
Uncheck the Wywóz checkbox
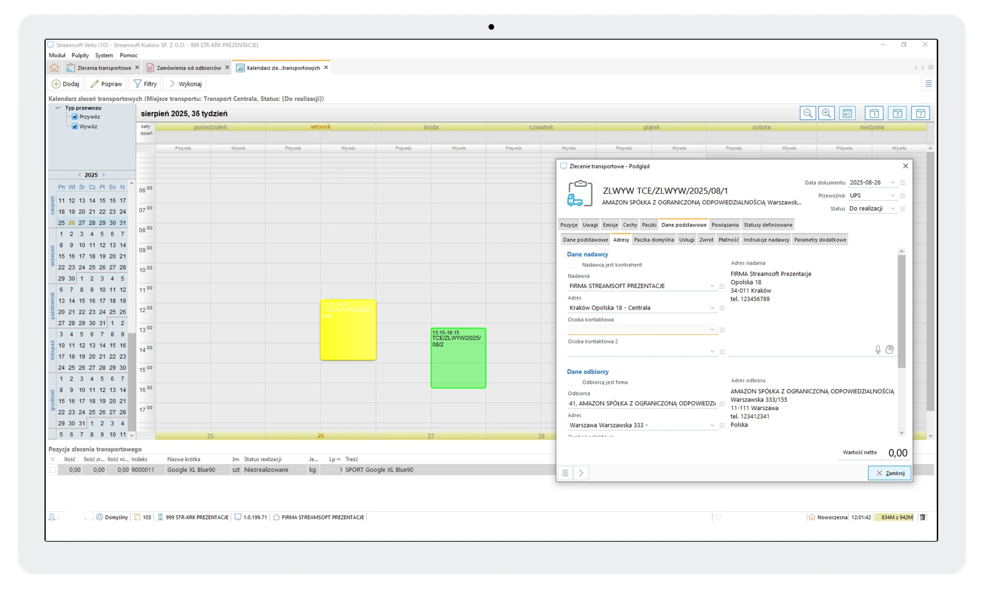click(74, 126)
